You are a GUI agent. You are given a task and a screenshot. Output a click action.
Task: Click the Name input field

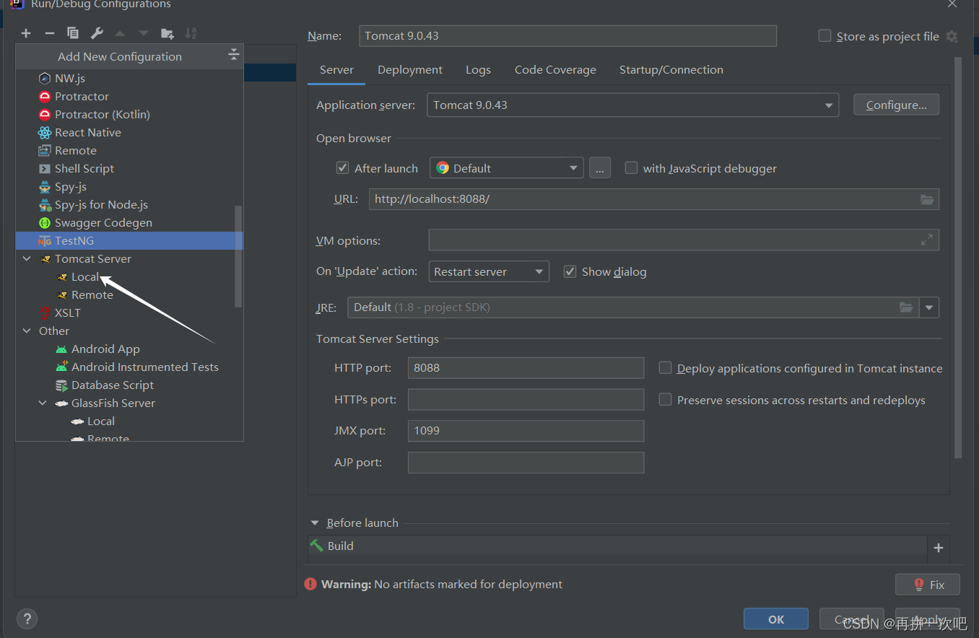pos(567,36)
